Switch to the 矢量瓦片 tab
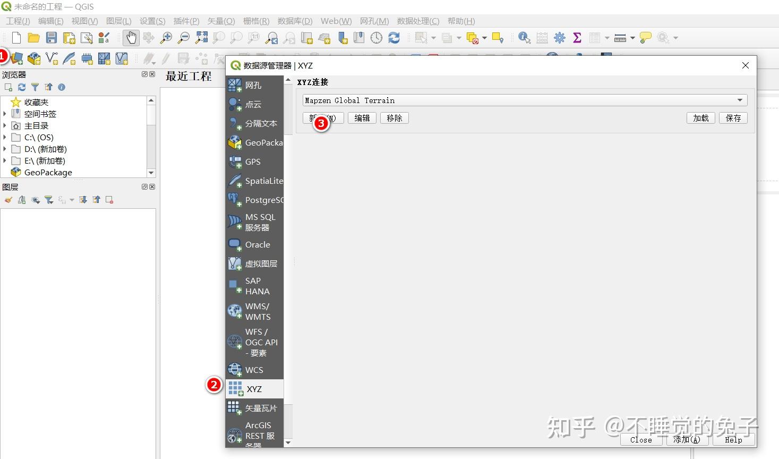The height and width of the screenshot is (459, 779). [255, 408]
